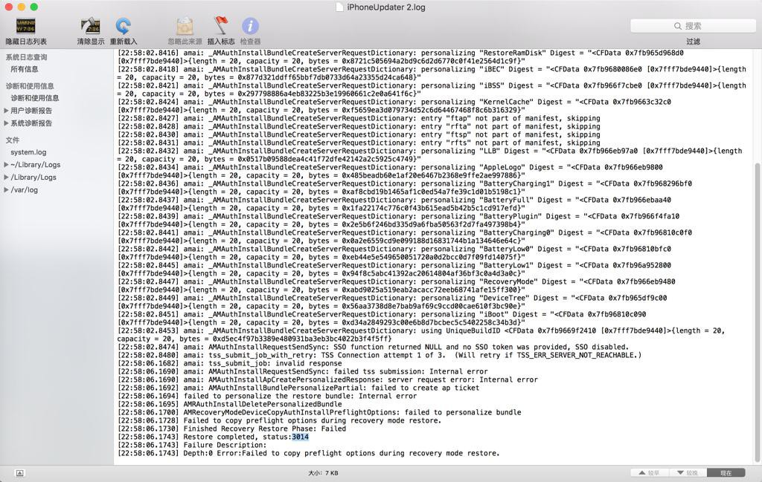The width and height of the screenshot is (762, 482).
Task: Click the 插入标志 flag marker icon
Action: [x=221, y=25]
